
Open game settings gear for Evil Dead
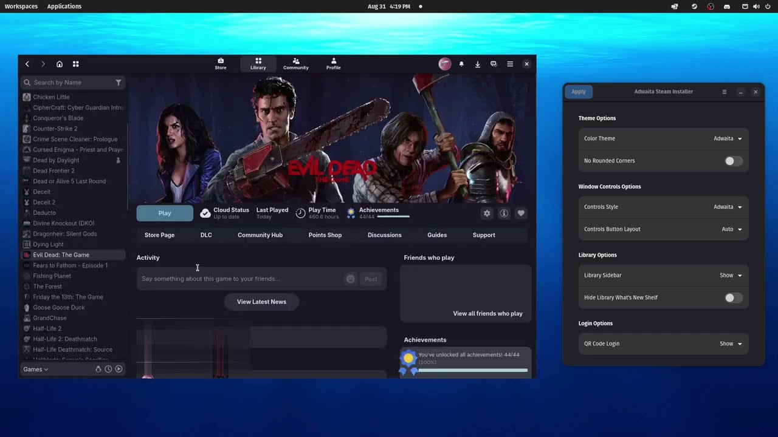pyautogui.click(x=487, y=213)
